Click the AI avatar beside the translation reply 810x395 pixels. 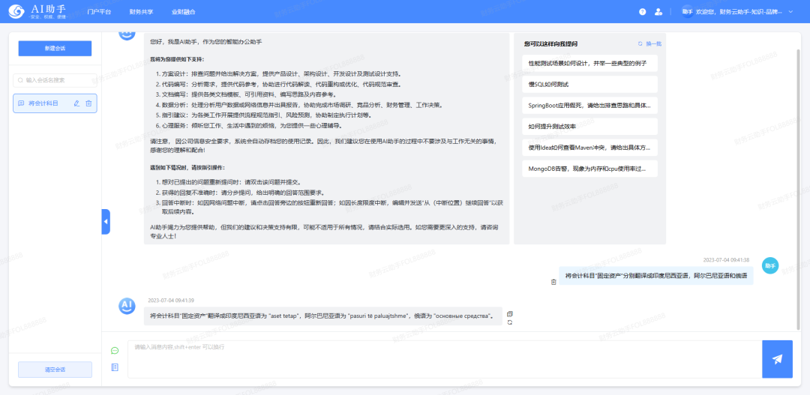coord(127,306)
